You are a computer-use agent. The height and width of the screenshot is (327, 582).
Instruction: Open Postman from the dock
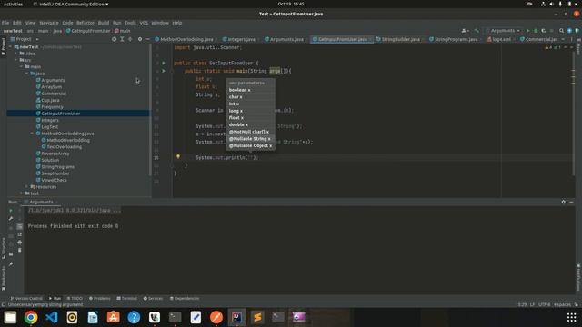point(216,317)
